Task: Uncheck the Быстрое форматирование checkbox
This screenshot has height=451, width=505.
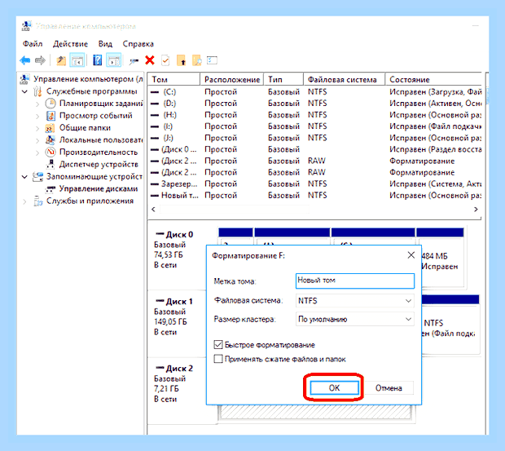Action: click(x=218, y=345)
